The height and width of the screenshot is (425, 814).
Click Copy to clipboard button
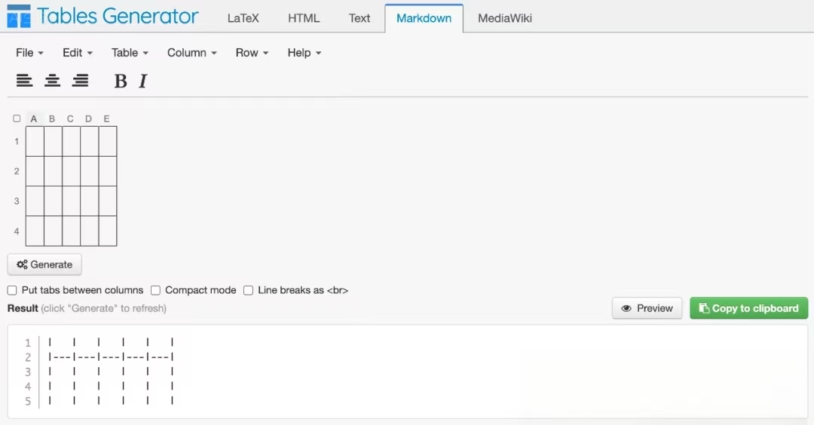[x=748, y=308]
